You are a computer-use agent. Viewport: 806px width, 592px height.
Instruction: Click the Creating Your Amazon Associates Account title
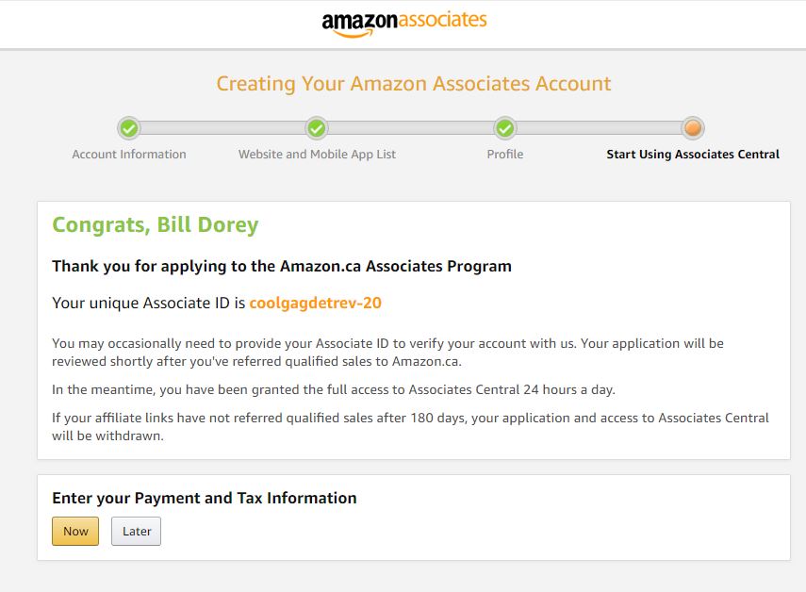(x=414, y=84)
